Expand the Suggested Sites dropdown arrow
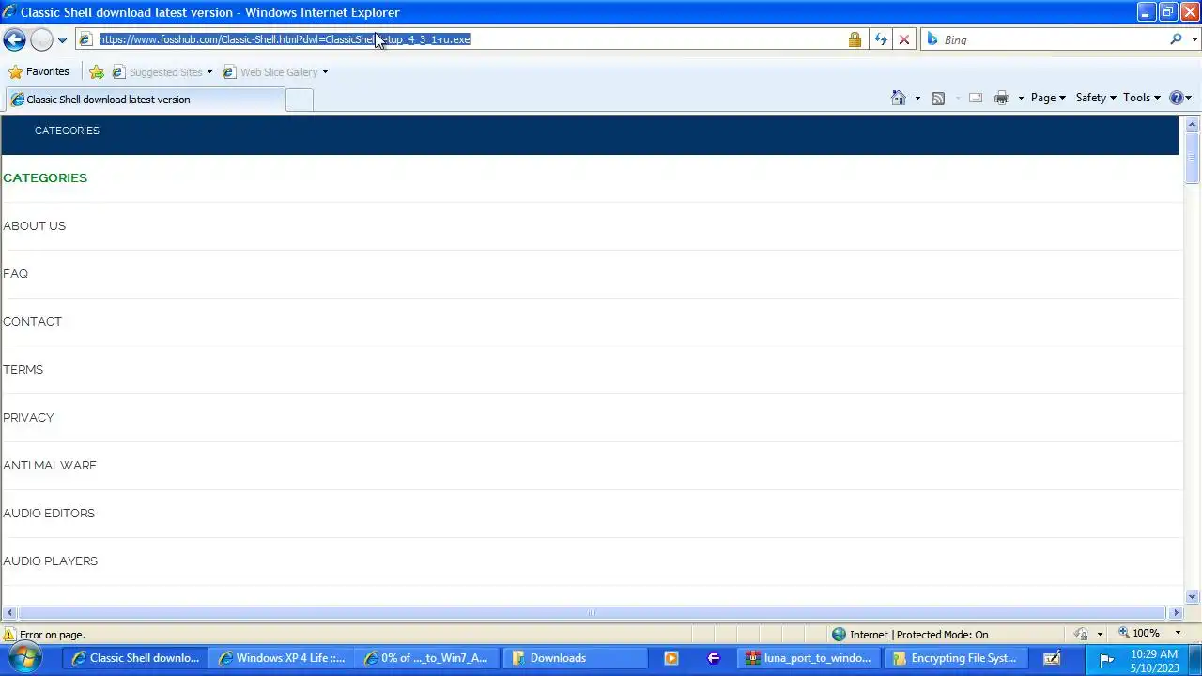Viewport: 1202px width, 676px height. (x=209, y=72)
